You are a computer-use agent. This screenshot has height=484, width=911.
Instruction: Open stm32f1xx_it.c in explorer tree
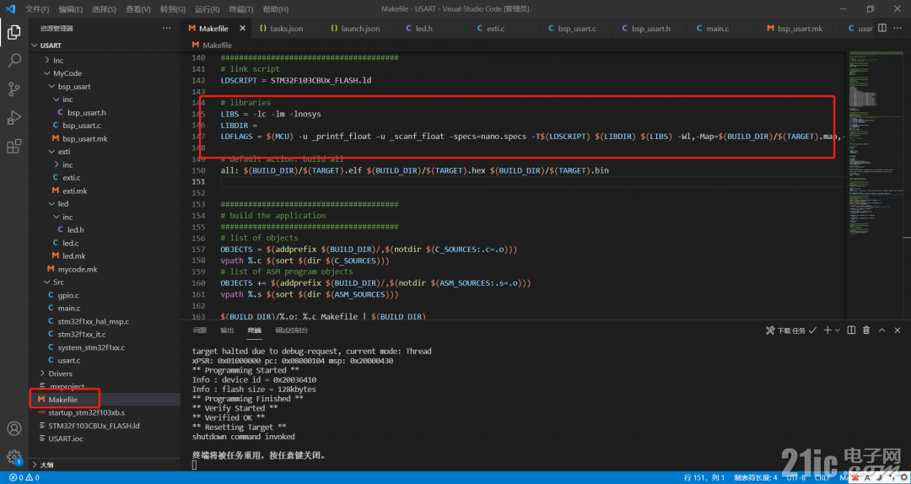[x=81, y=334]
